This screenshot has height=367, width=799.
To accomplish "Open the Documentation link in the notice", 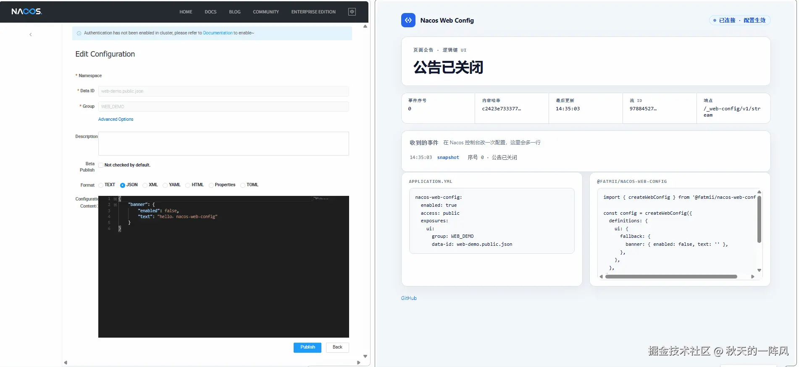I will pos(218,33).
